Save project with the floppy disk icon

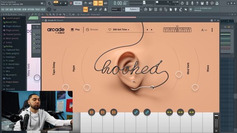(x=202, y=3)
